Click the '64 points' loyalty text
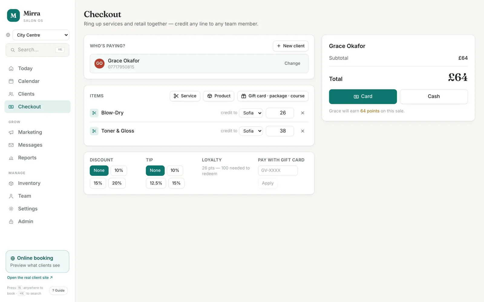This screenshot has height=302, width=484. 370,111
